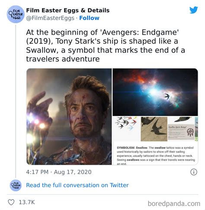
Task: Open the Tony Stark gauntlet photo
Action: pos(69,116)
